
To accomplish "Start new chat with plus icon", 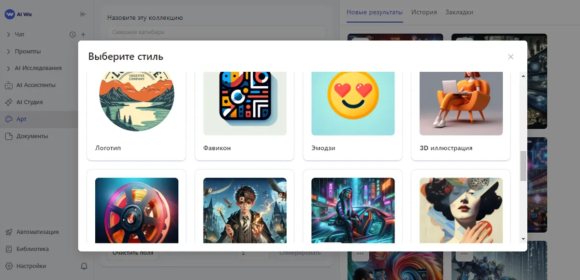I will point(83,35).
